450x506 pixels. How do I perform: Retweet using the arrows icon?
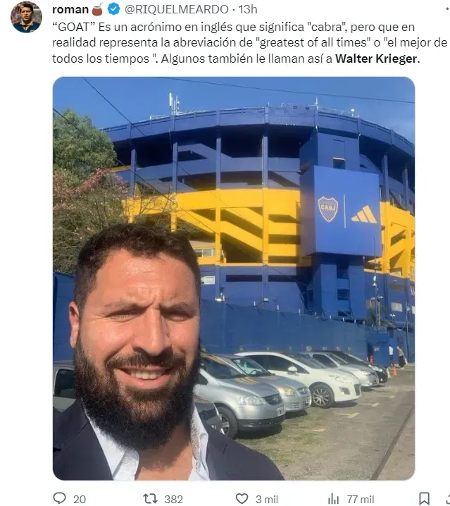(150, 498)
